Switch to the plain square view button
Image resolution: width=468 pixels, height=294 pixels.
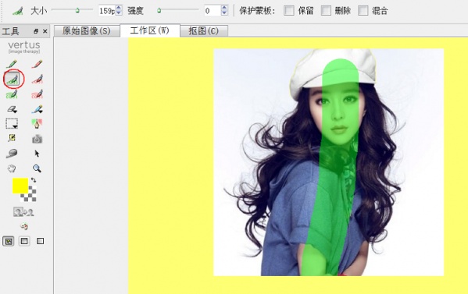tap(40, 241)
